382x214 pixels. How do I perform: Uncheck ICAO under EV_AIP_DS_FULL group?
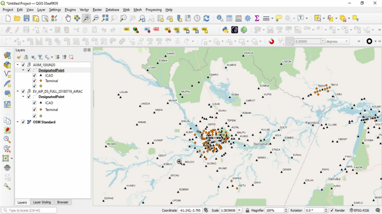(x=34, y=103)
